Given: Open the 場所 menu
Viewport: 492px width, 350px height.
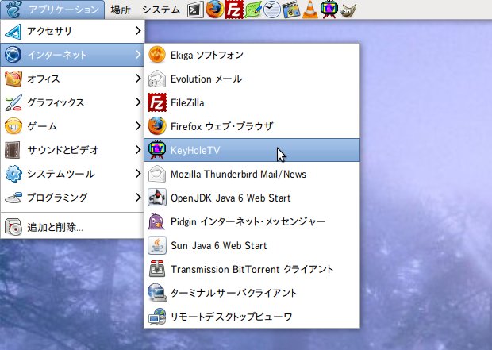Looking at the screenshot, I should 121,10.
